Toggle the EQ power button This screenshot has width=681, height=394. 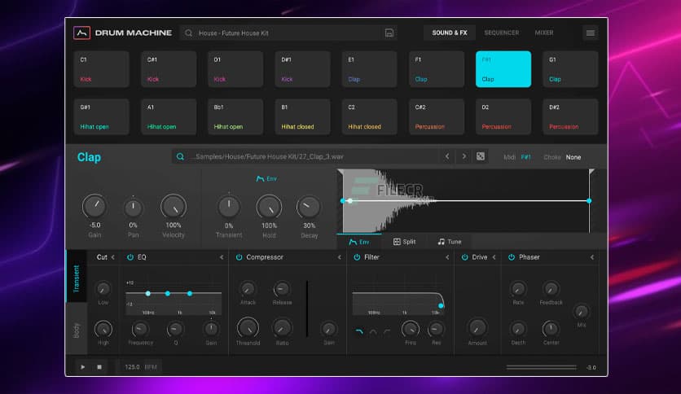tap(130, 257)
